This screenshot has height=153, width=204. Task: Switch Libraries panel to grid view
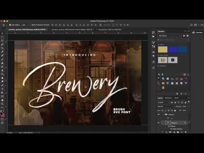(x=184, y=36)
